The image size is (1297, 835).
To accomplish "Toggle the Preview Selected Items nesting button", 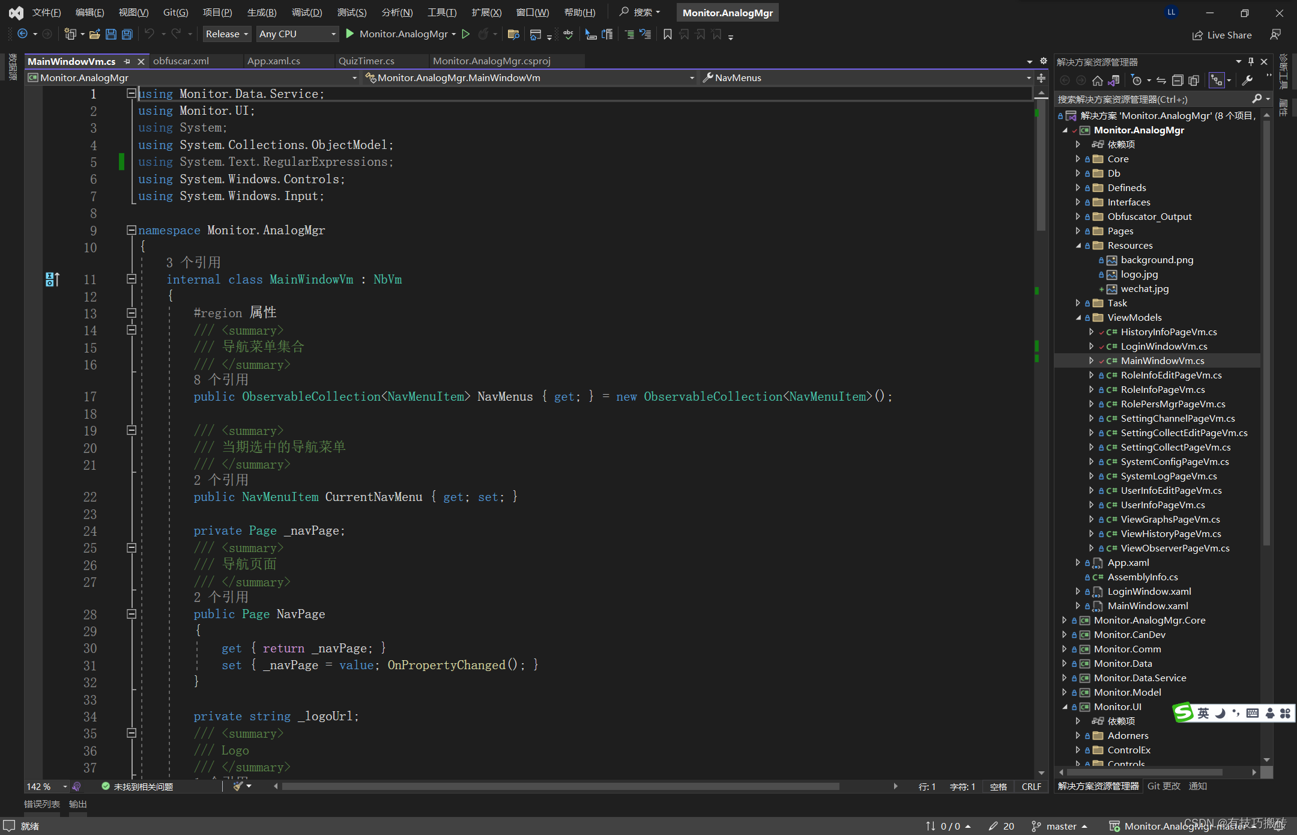I will [x=1217, y=80].
